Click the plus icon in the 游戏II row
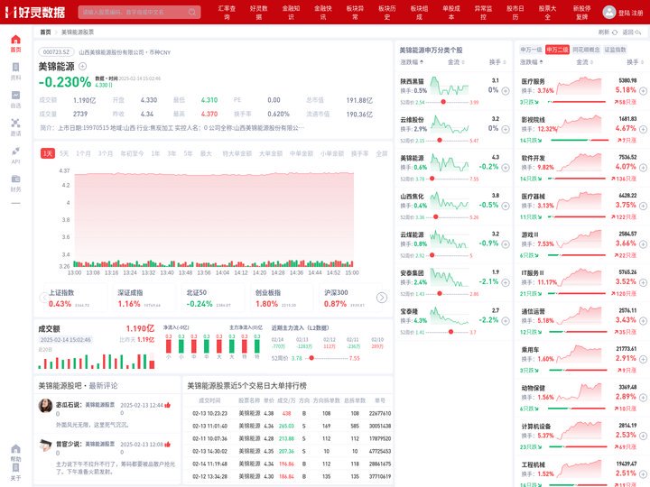The width and height of the screenshot is (650, 487). (x=643, y=244)
